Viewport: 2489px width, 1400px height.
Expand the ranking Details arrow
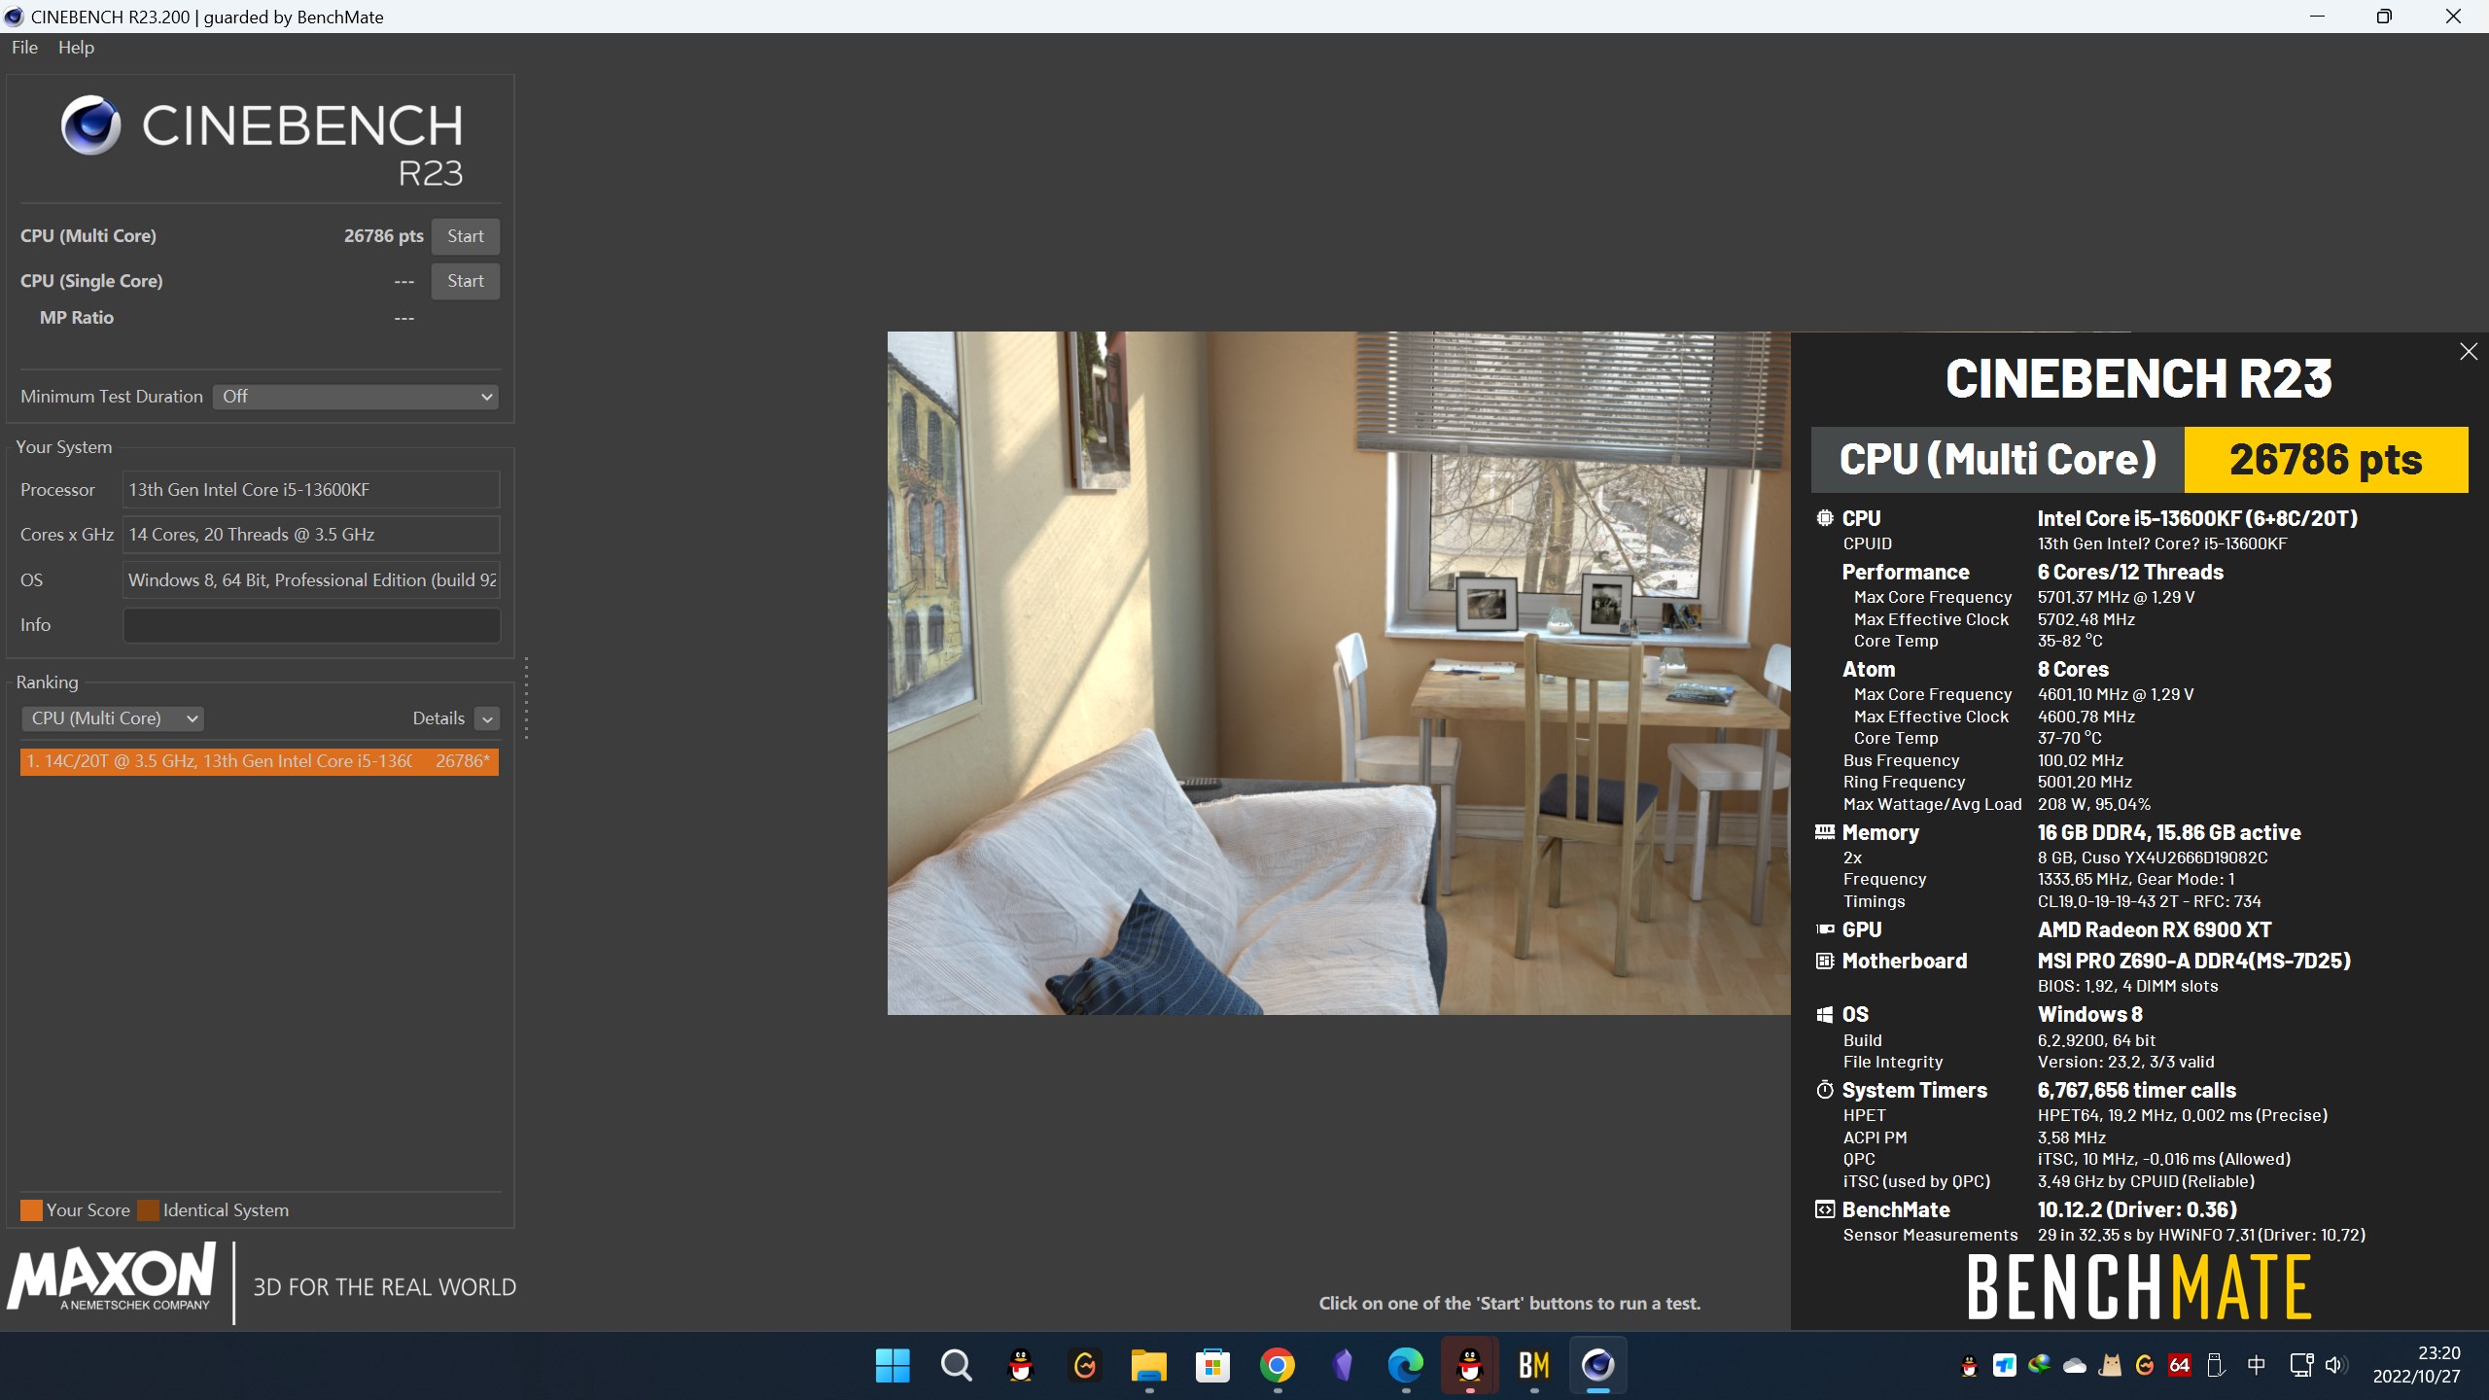[488, 718]
